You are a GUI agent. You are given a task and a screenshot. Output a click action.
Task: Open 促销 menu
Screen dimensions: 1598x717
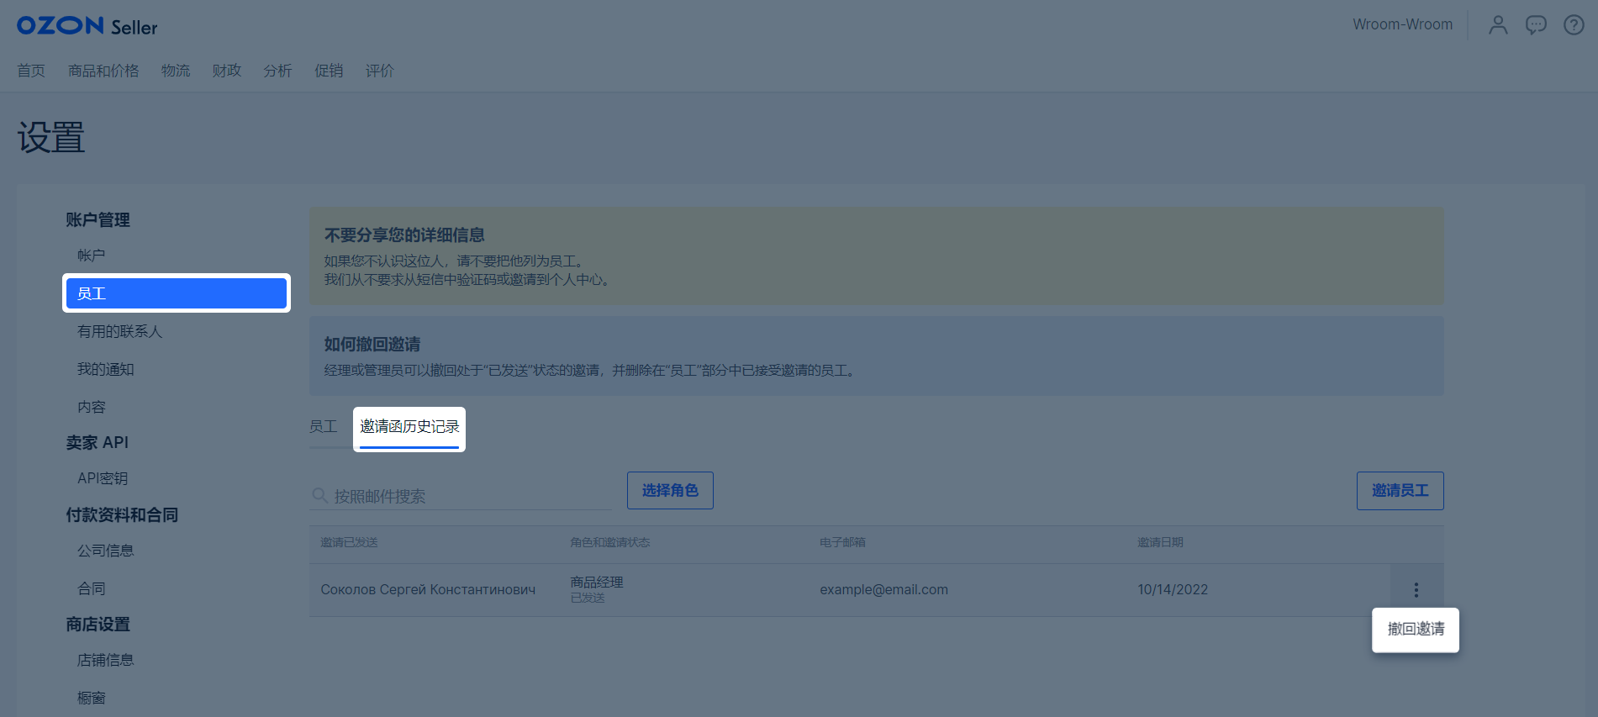click(x=329, y=71)
